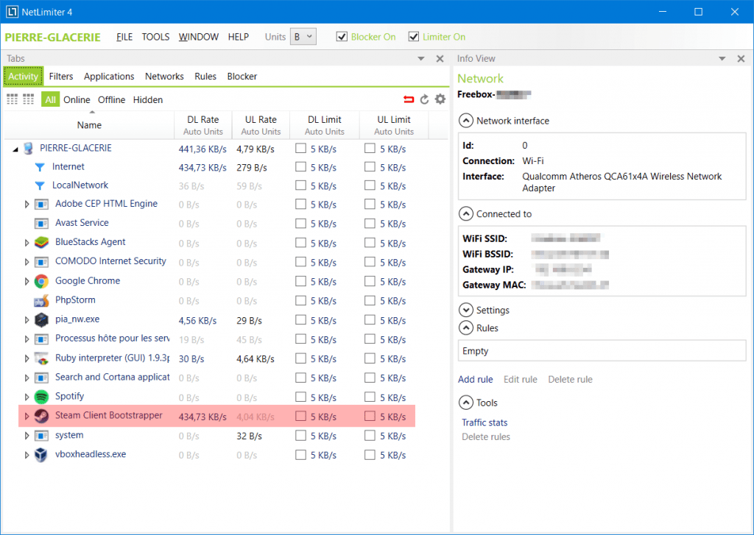Image resolution: width=754 pixels, height=535 pixels.
Task: Open the Units dropdown
Action: point(303,37)
